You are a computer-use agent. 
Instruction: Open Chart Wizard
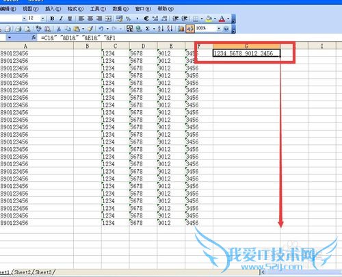(x=181, y=29)
